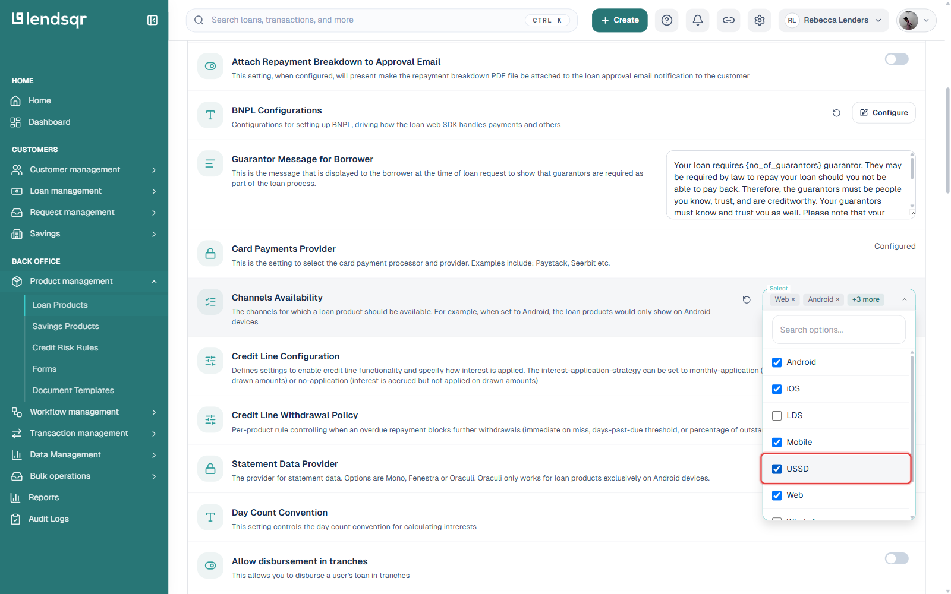Click Configure for BNPL Configurations
The width and height of the screenshot is (951, 594).
(x=883, y=113)
